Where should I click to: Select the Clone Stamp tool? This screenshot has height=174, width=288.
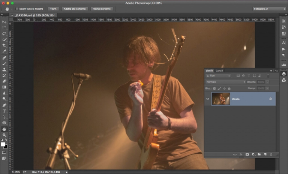pos(4,69)
